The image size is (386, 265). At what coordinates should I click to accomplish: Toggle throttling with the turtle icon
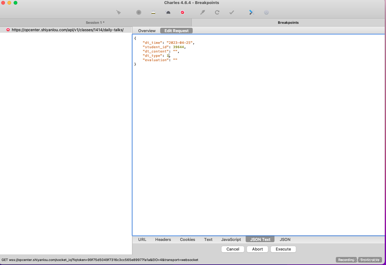click(168, 12)
